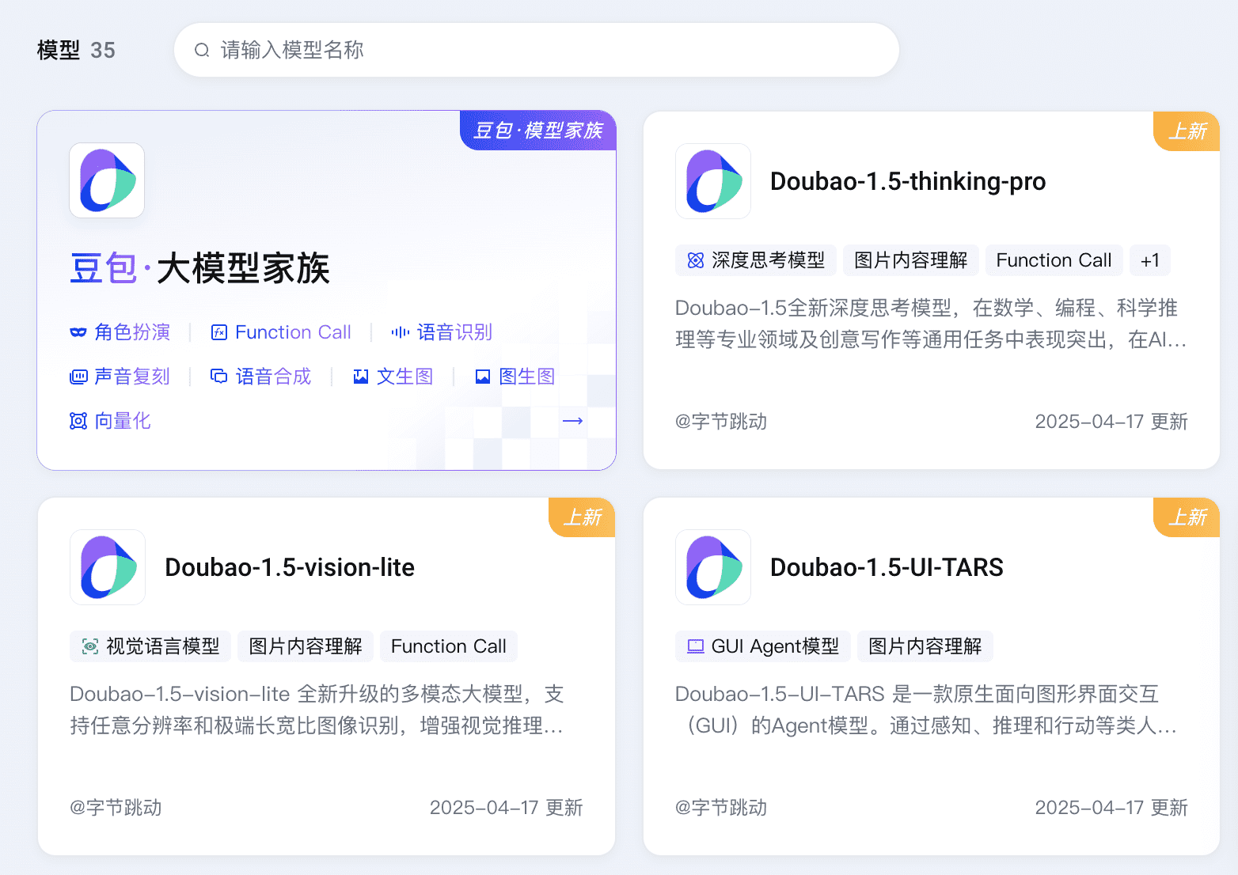Click the 模型 35 count label
The image size is (1238, 875).
coord(76,50)
